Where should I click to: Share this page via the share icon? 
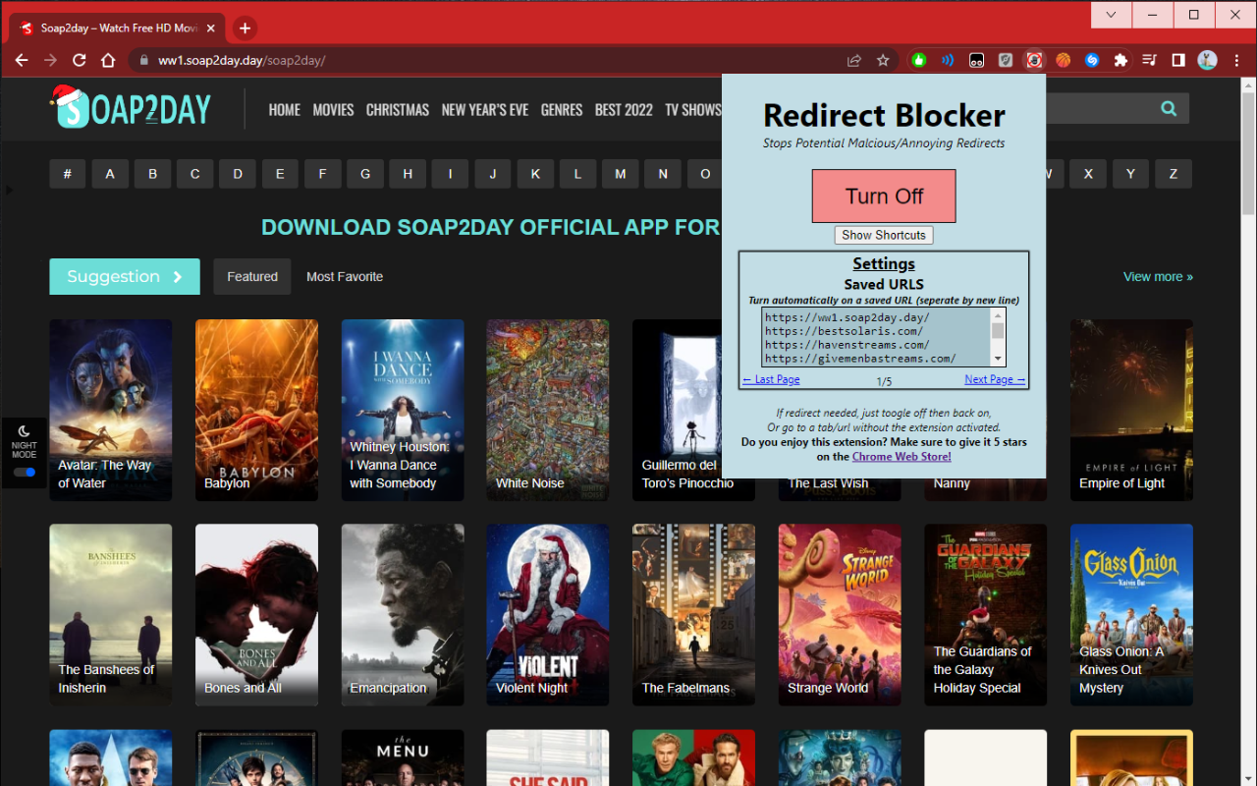pos(854,60)
